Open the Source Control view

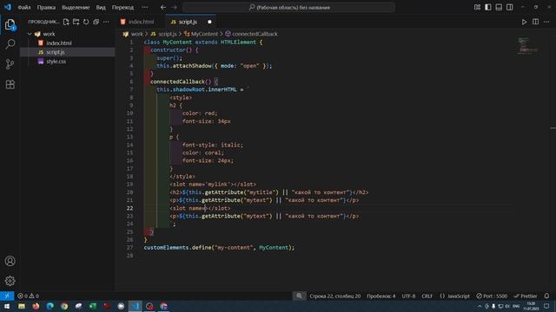[10, 64]
